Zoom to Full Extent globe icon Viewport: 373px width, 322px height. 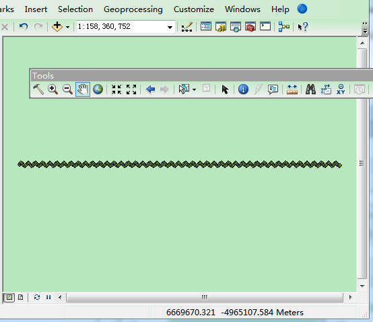[x=98, y=89]
